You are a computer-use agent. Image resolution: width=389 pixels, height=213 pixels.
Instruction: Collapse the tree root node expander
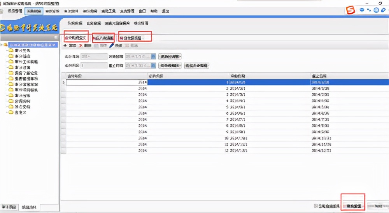(1, 45)
